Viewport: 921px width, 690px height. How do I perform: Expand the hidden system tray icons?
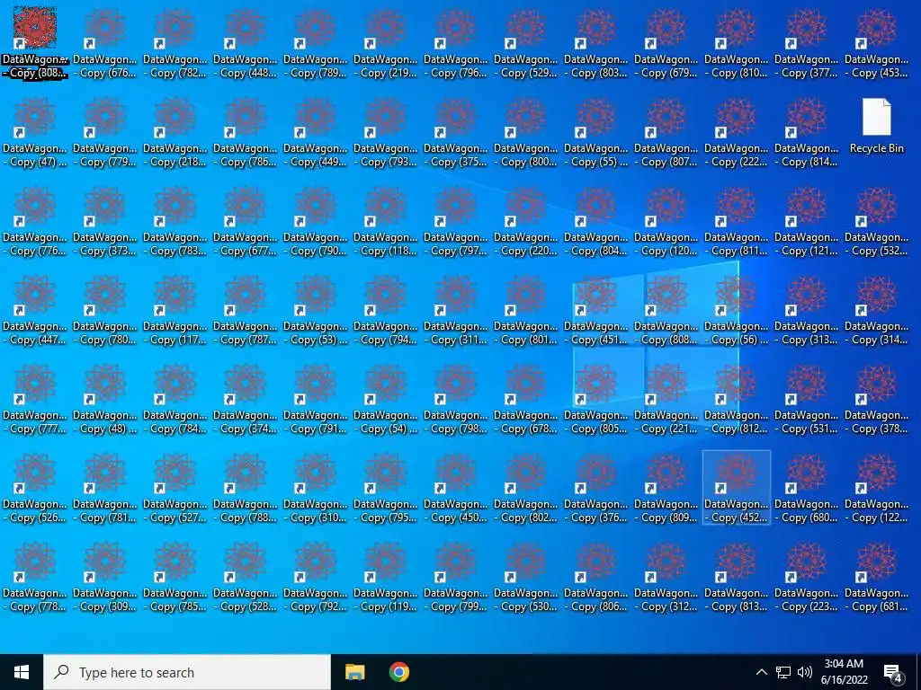[761, 672]
